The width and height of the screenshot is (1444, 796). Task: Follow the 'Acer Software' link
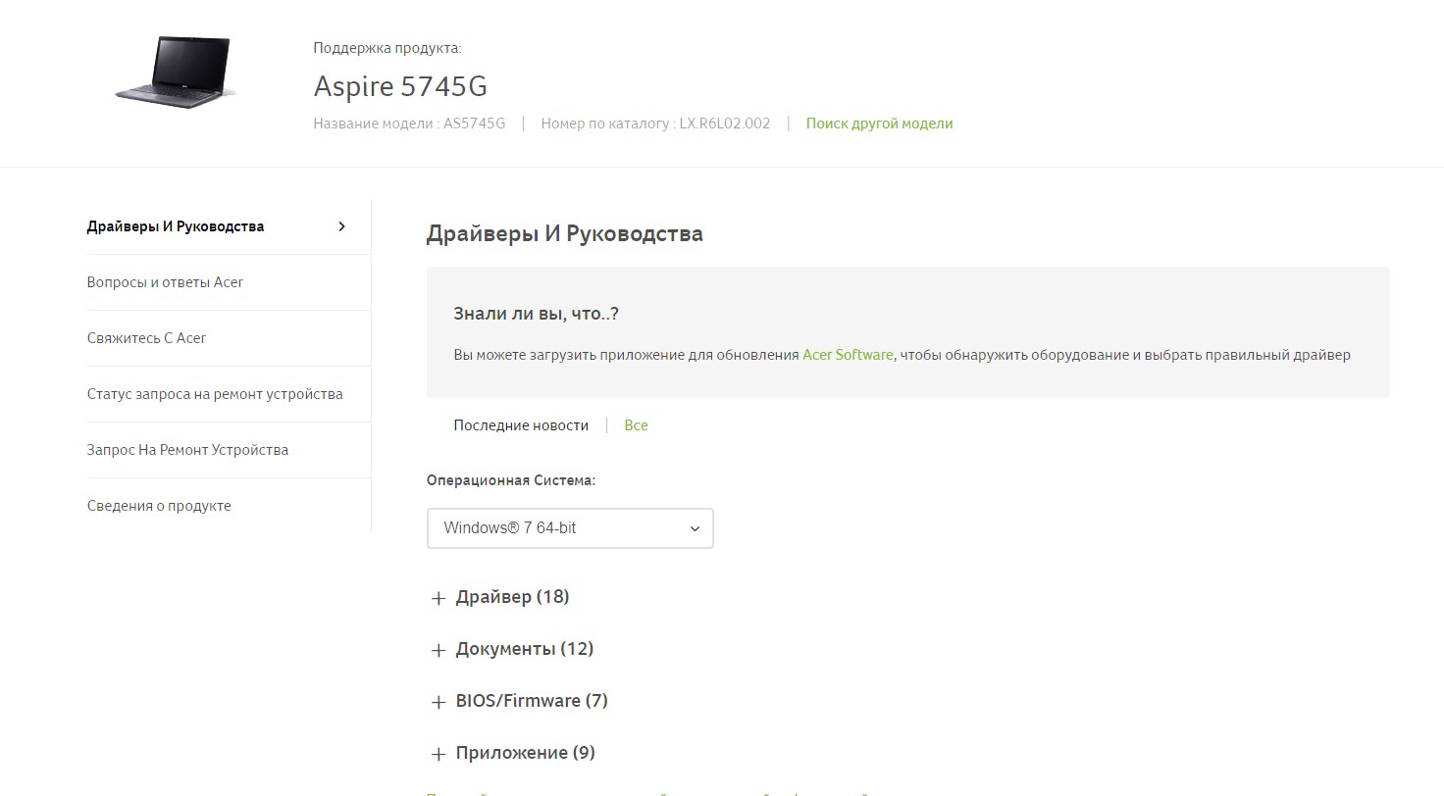(848, 355)
